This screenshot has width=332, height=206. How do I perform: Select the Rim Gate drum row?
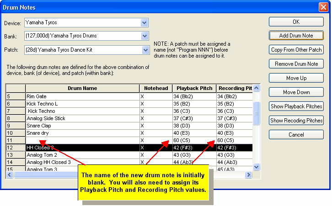tap(82, 96)
